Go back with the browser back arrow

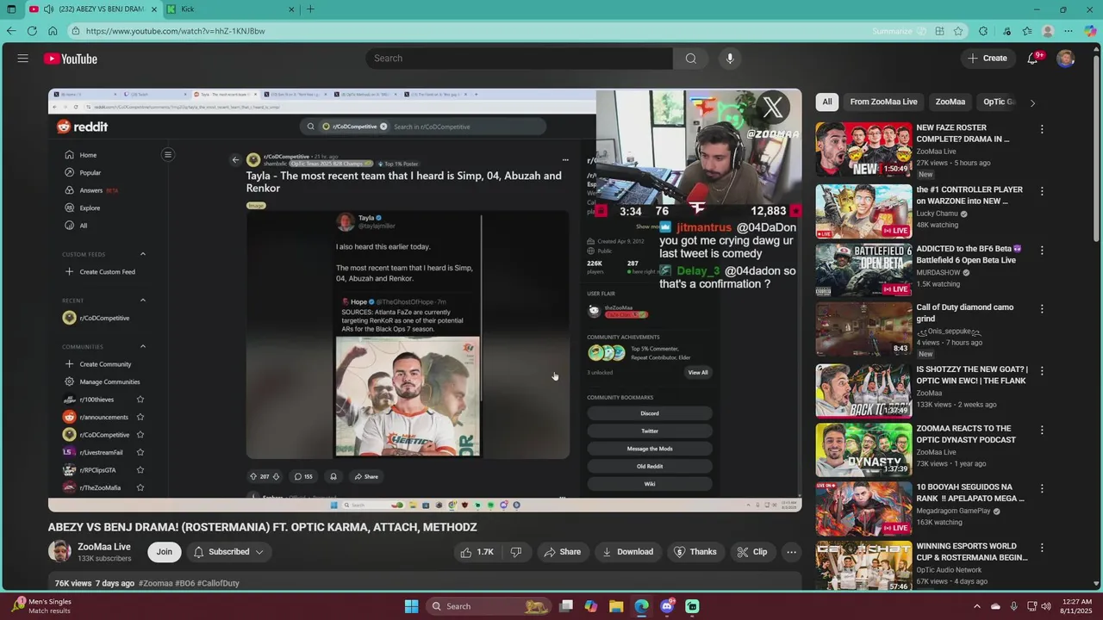point(11,31)
